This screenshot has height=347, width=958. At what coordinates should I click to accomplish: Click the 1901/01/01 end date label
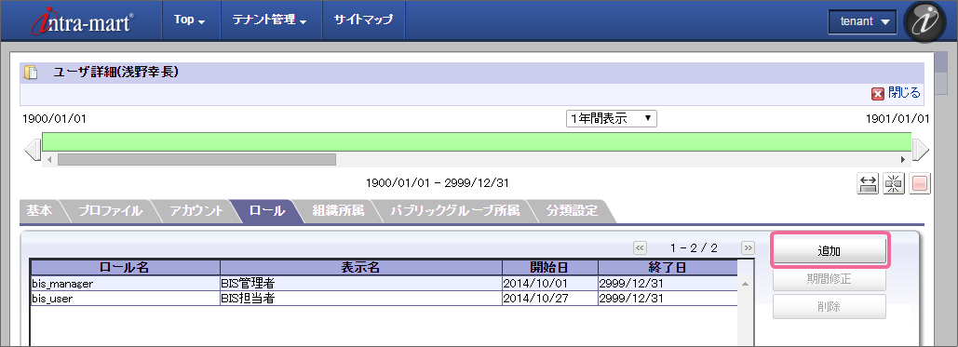click(x=897, y=118)
